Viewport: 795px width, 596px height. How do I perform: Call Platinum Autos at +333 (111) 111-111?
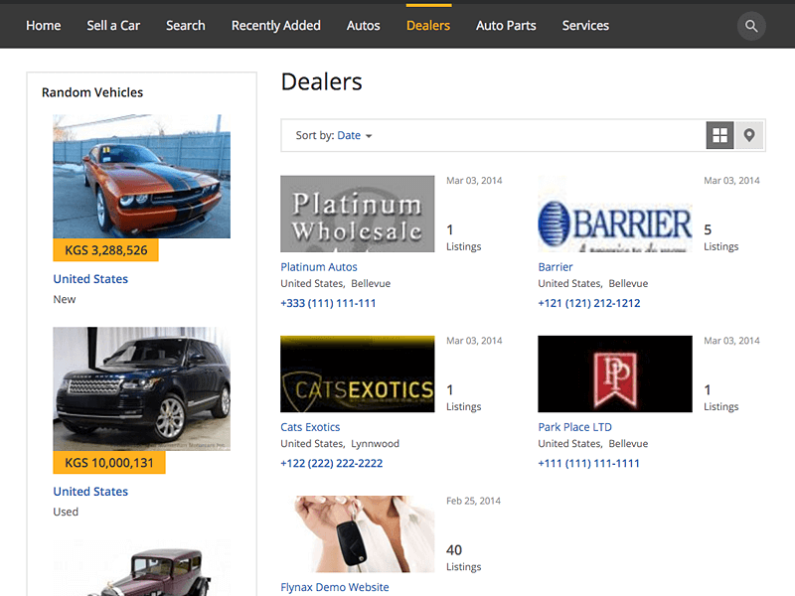(328, 303)
